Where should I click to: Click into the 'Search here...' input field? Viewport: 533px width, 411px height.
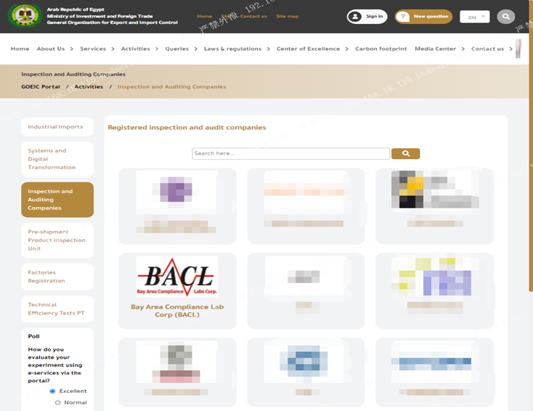(x=290, y=154)
